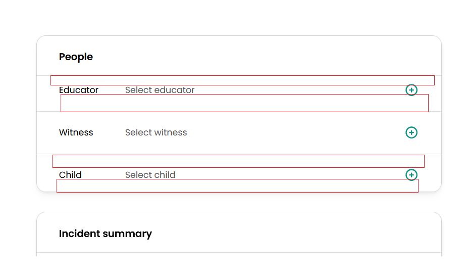Open the Select educator dropdown
Image resolution: width=470 pixels, height=280 pixels.
pyautogui.click(x=160, y=90)
